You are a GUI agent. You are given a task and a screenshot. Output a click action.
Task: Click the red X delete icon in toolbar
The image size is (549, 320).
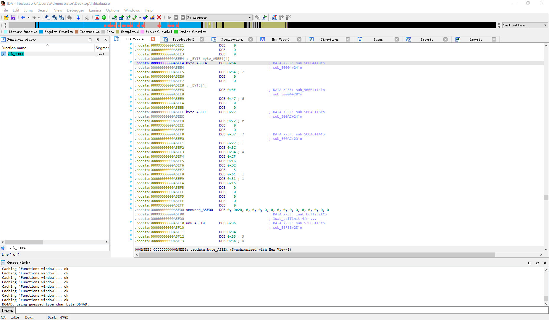[x=159, y=17]
